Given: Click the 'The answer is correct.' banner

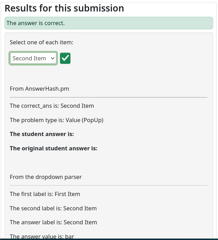Looking at the screenshot, I should (108, 23).
